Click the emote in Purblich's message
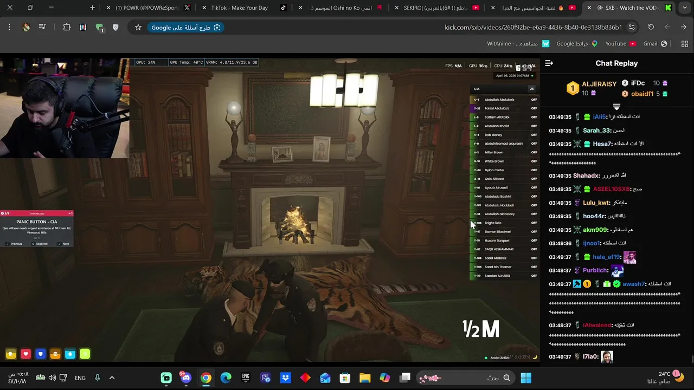Viewport: 694px width, 390px height. point(618,270)
